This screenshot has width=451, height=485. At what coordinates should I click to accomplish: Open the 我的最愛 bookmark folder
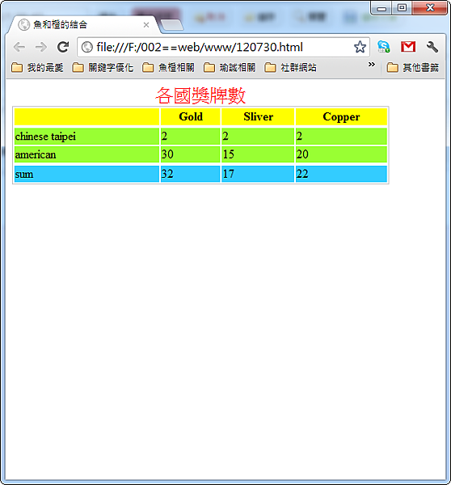coord(37,67)
